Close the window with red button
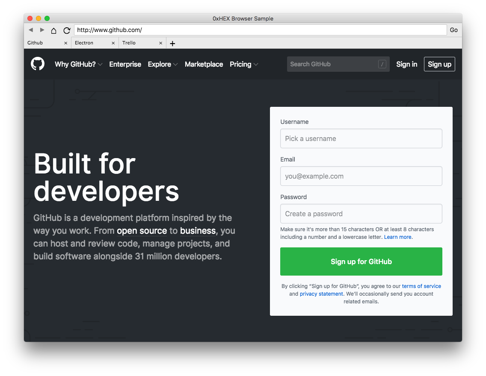This screenshot has height=376, width=486. pyautogui.click(x=30, y=18)
